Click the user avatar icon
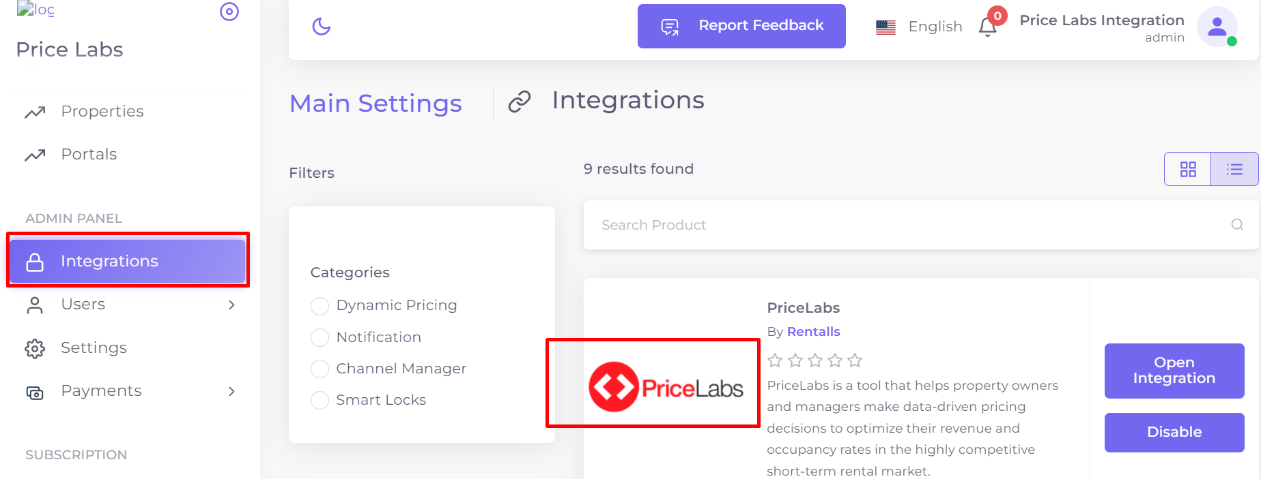Viewport: 1261px width, 479px height. [1217, 27]
